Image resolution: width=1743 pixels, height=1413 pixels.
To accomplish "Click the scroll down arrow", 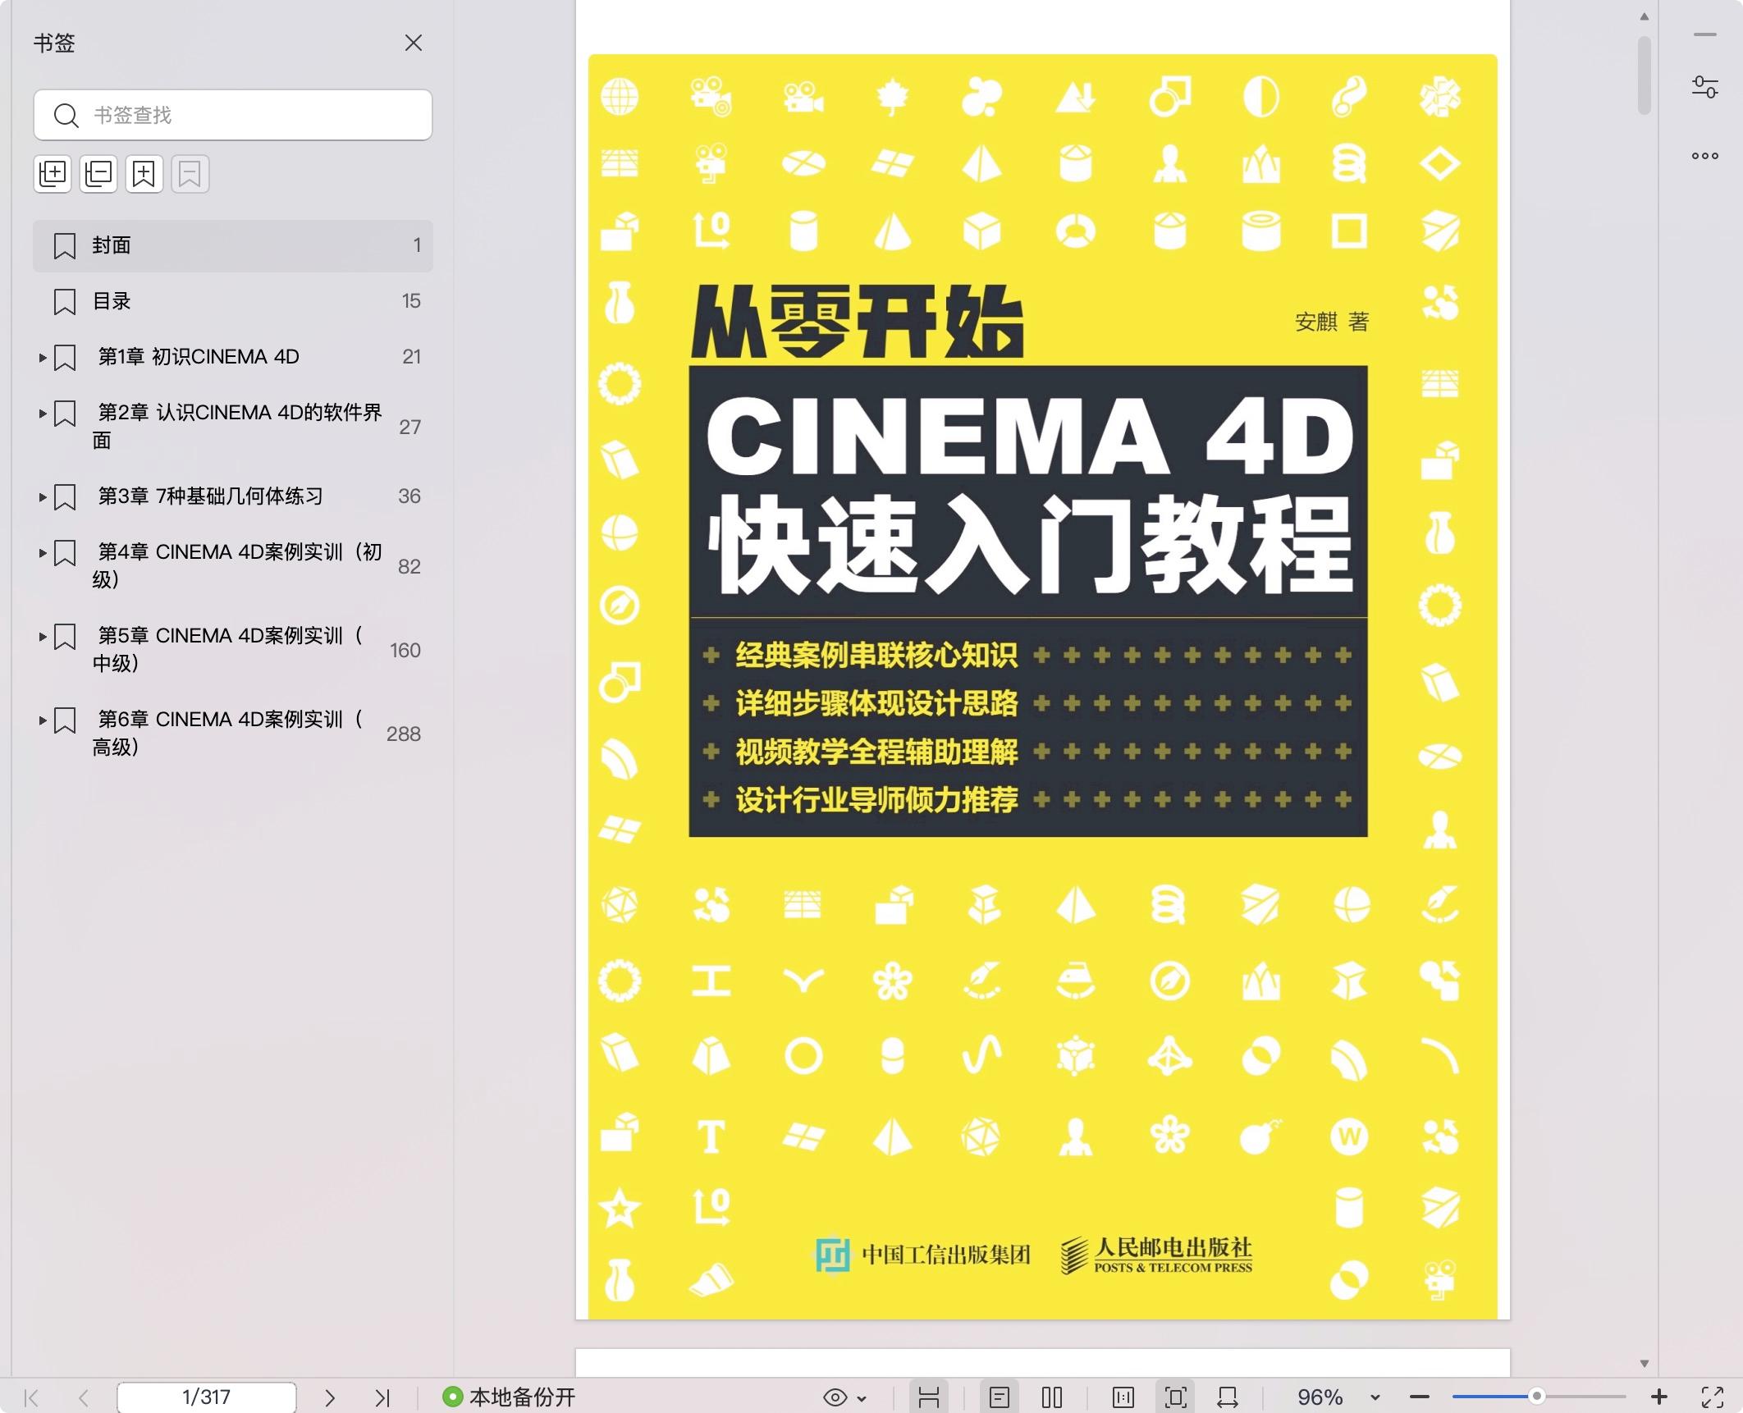I will coord(1644,1364).
